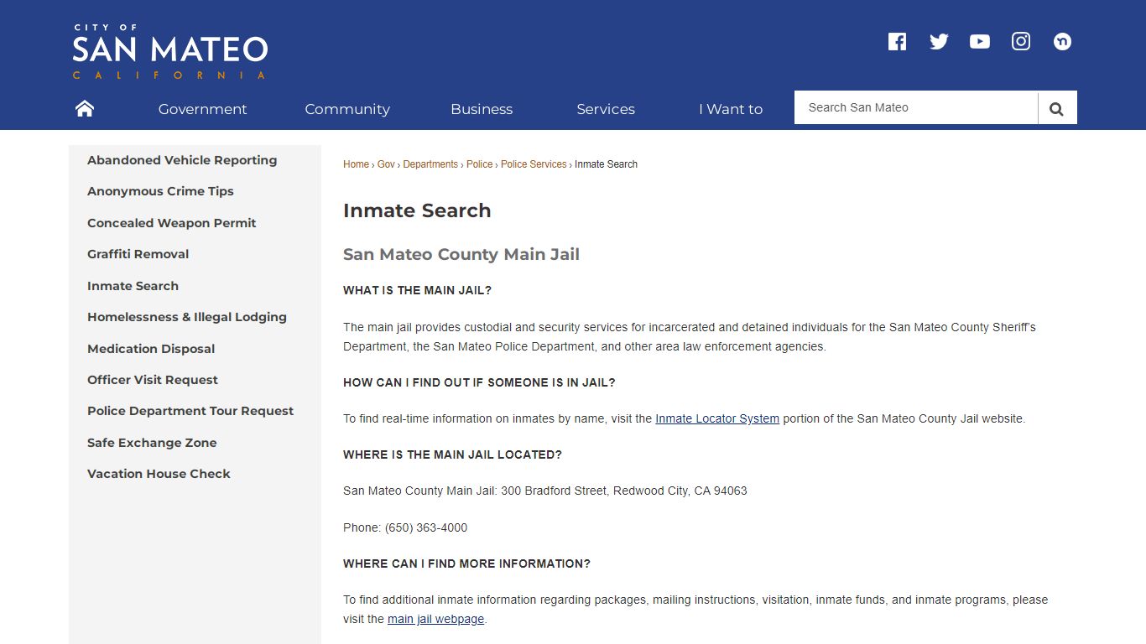Open Homelessness & Illegal Lodging page

click(x=187, y=317)
